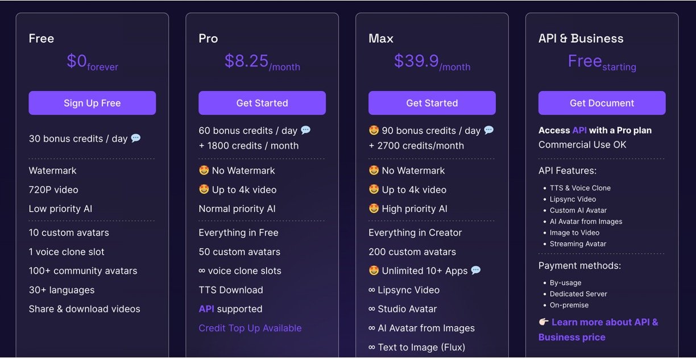This screenshot has width=696, height=358.
Task: Open the info bubble beside Unlimited 10+ Apps
Action: coord(476,270)
